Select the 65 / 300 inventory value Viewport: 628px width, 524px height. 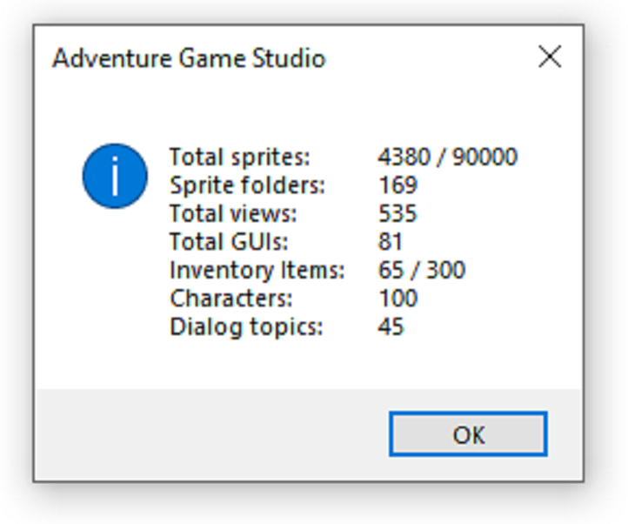(422, 271)
